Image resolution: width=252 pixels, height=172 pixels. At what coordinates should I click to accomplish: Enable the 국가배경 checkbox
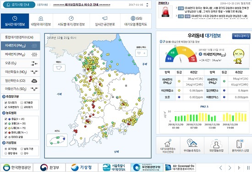(22, 102)
